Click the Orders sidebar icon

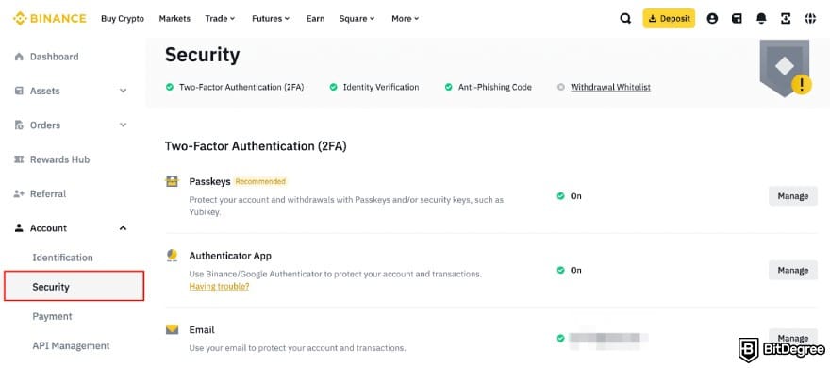(19, 125)
